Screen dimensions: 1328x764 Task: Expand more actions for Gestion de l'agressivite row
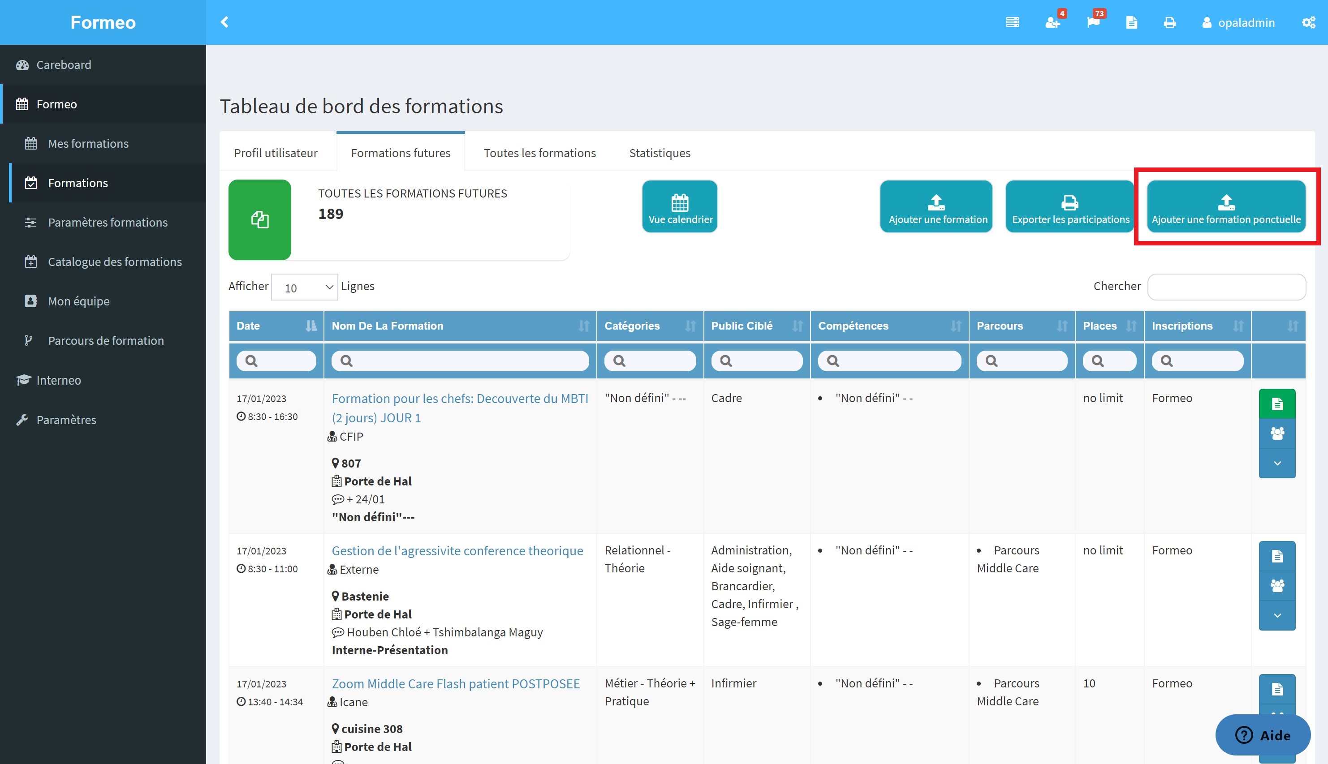(x=1277, y=615)
